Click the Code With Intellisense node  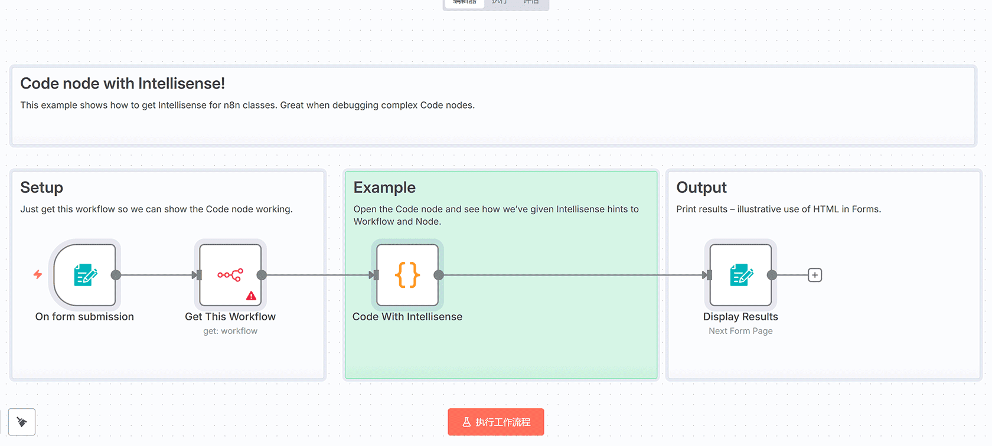[x=407, y=275]
